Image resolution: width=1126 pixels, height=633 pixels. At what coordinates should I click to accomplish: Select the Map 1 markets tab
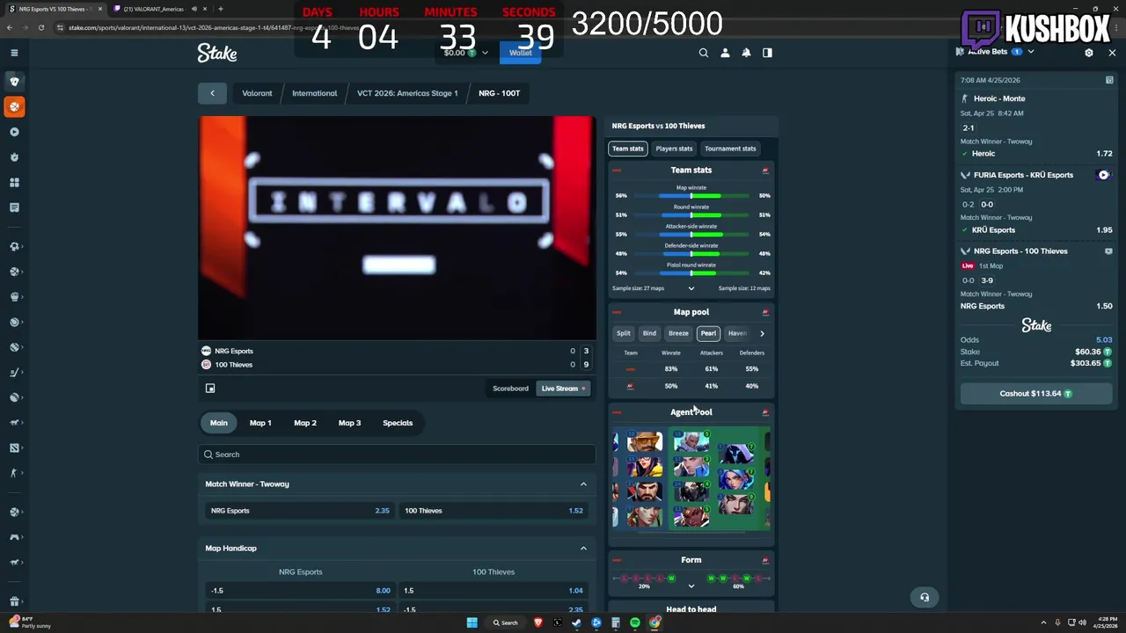click(x=260, y=423)
